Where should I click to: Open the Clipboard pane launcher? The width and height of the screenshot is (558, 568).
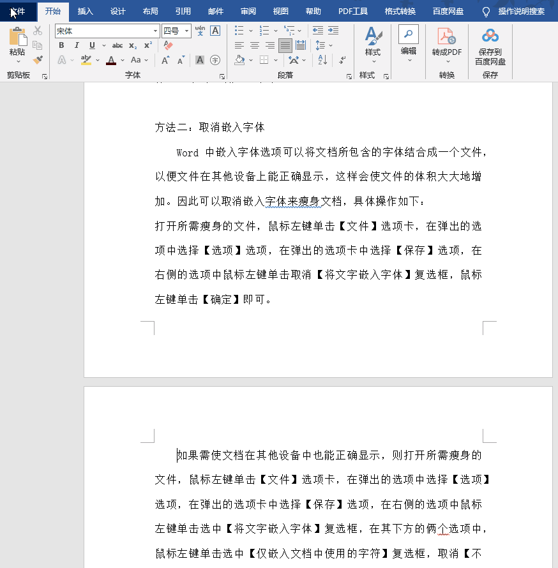45,77
